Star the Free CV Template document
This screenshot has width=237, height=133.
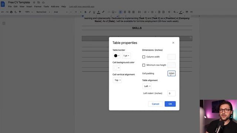click(34, 3)
